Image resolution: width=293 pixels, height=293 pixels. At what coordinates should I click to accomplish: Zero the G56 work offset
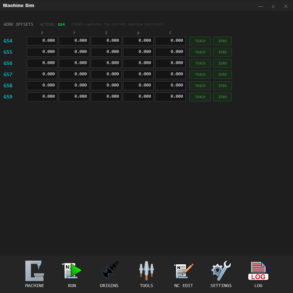pos(223,63)
